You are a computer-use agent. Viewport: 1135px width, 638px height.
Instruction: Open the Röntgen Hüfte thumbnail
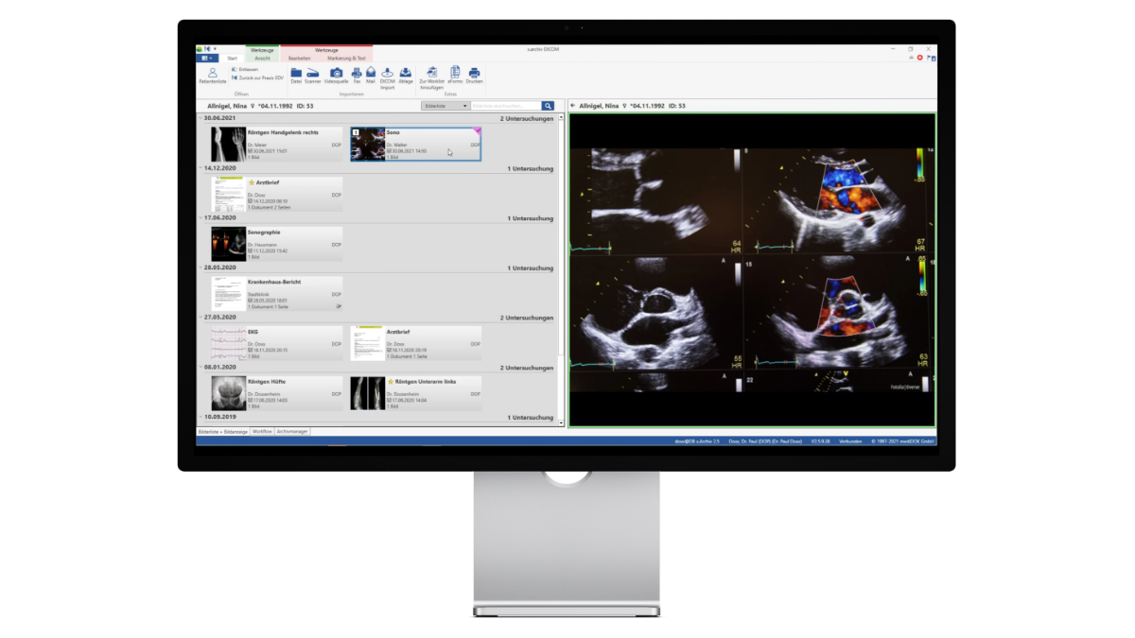pyautogui.click(x=228, y=393)
